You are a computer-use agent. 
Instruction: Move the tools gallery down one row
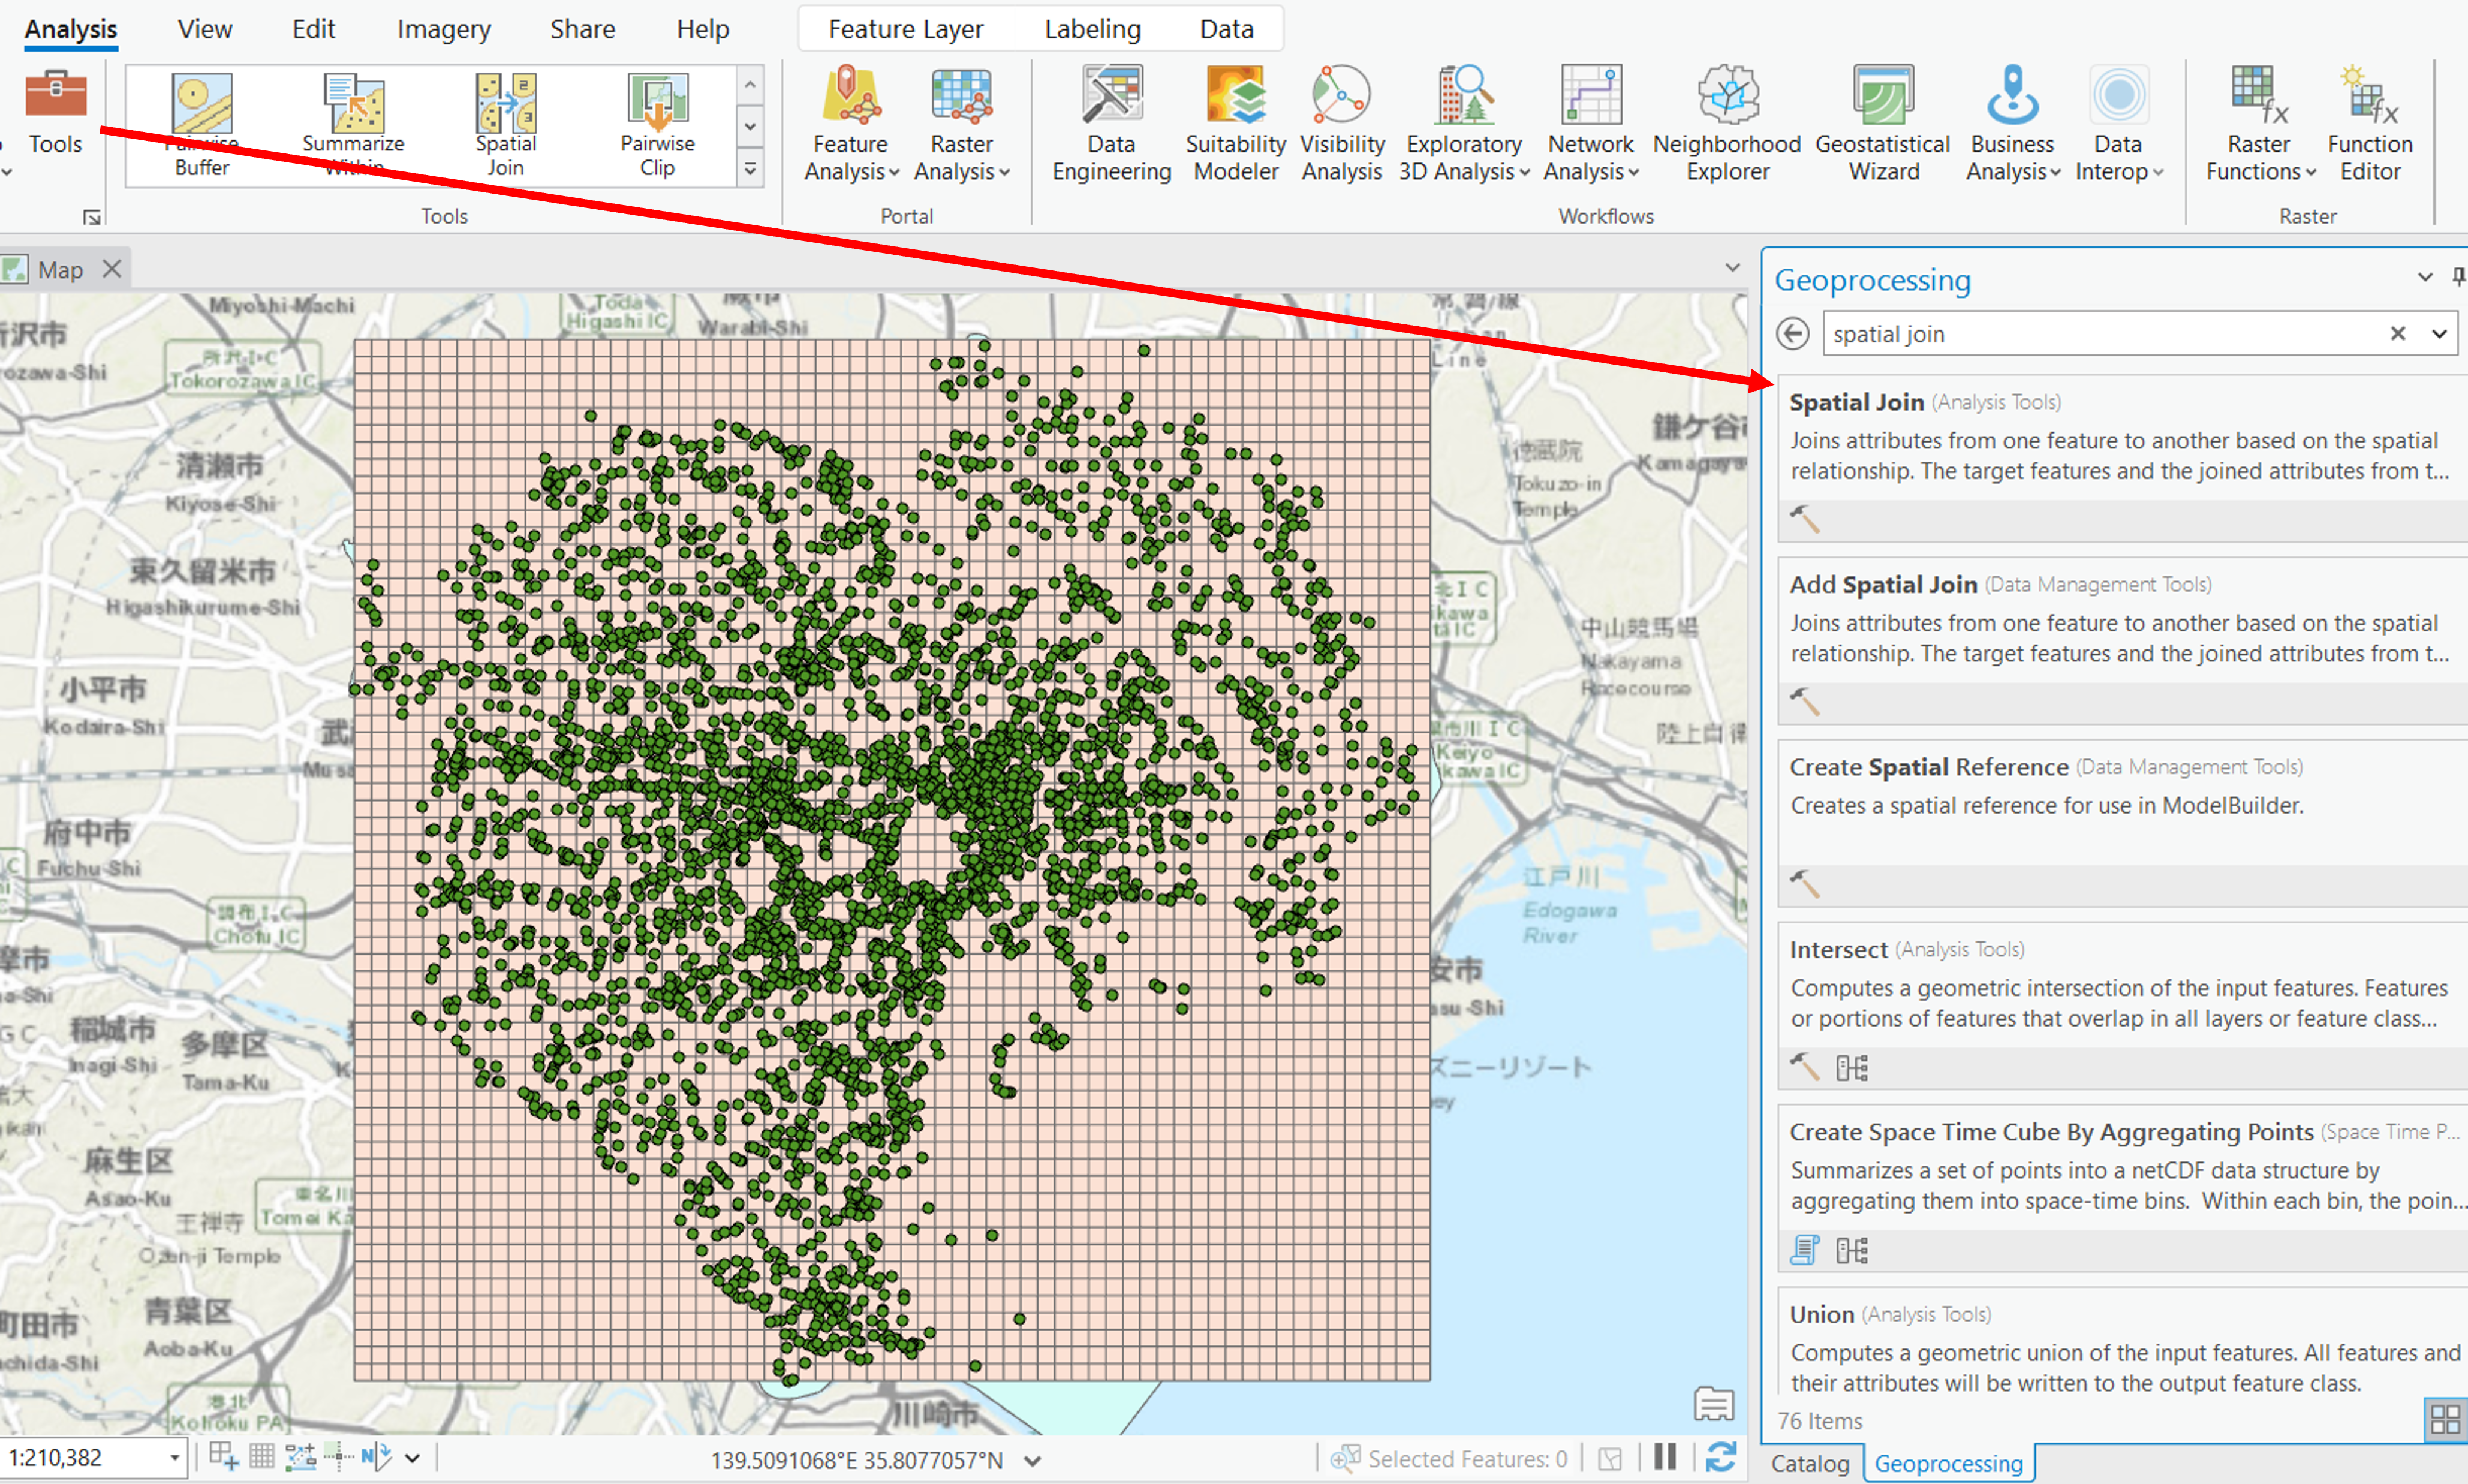point(750,127)
